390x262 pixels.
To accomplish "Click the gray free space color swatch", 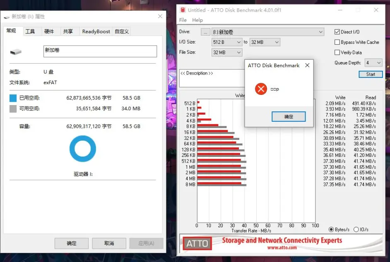I will (13, 108).
